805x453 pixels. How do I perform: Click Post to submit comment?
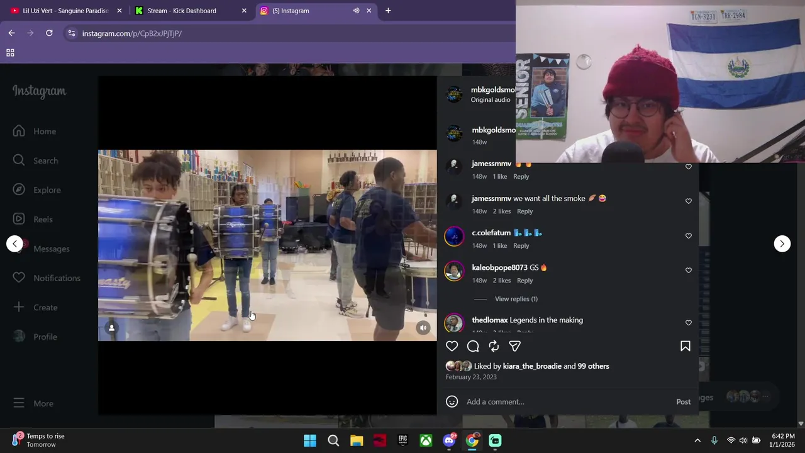pos(683,401)
